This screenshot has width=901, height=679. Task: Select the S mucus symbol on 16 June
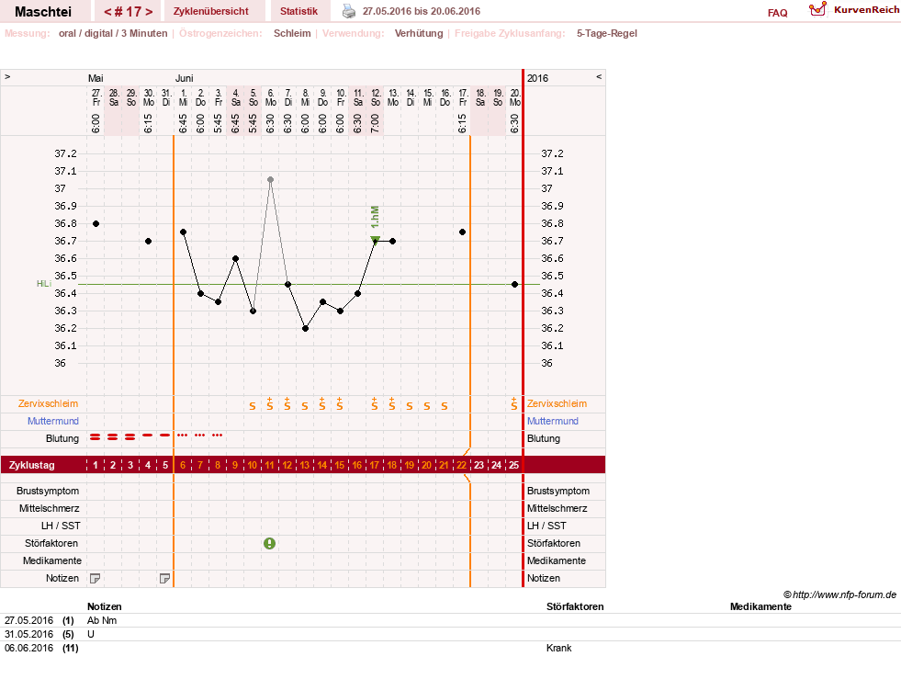(x=445, y=406)
